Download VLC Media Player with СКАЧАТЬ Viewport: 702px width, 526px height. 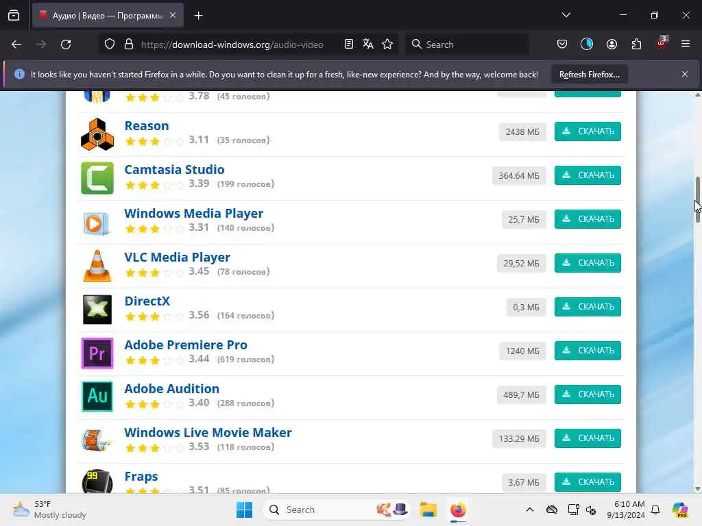[x=588, y=263]
